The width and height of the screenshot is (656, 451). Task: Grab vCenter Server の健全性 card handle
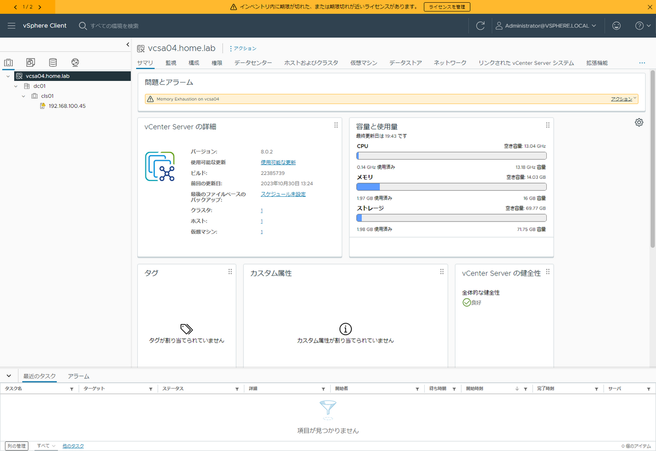coord(548,272)
